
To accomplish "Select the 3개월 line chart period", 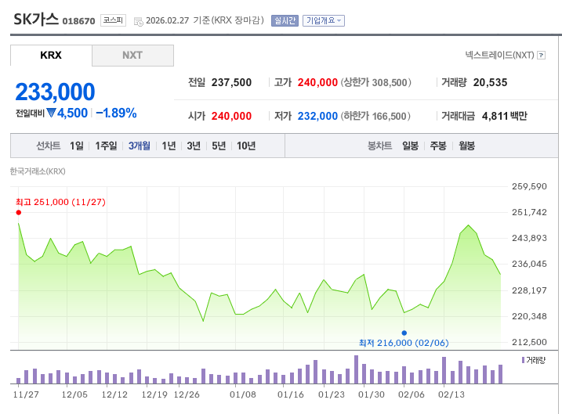I will (x=140, y=146).
